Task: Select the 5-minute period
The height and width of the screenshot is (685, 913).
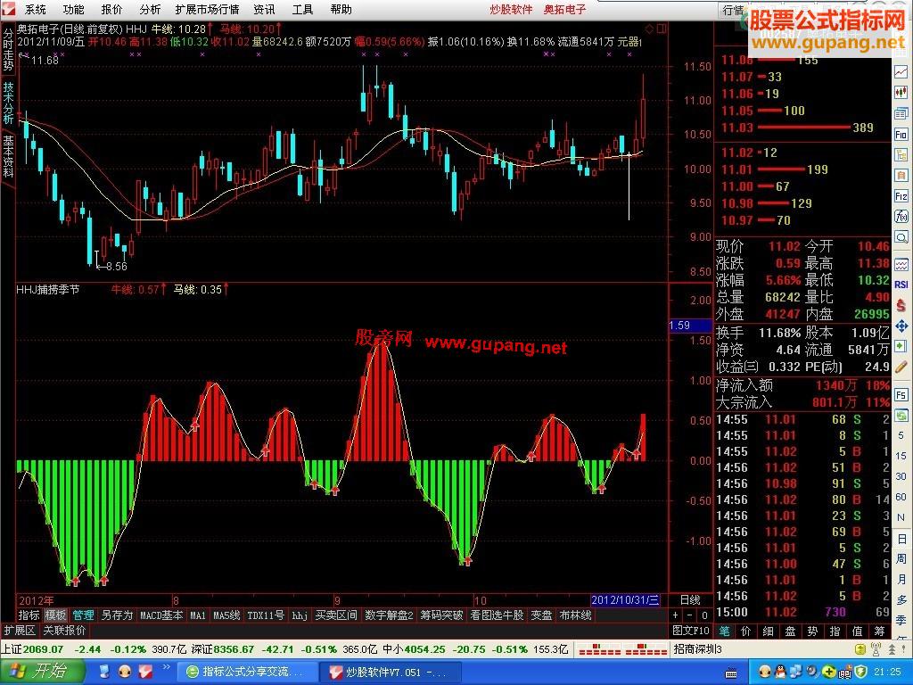Action: tap(901, 435)
